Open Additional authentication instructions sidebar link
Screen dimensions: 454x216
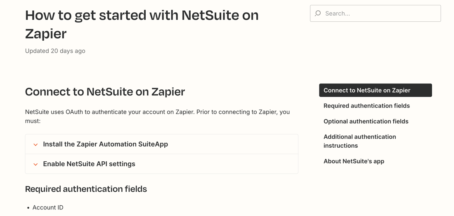tap(359, 141)
